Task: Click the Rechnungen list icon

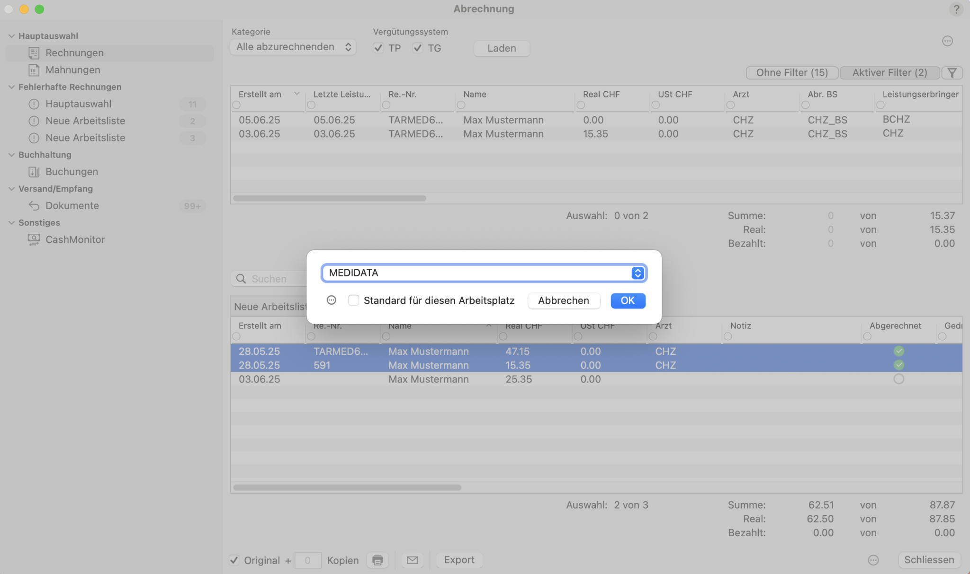Action: pos(34,53)
